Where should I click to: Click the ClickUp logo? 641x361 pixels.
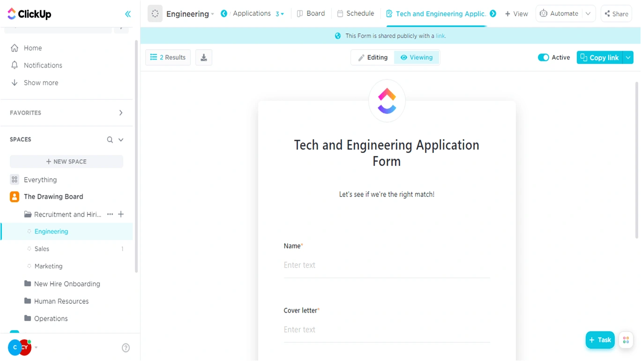[x=30, y=14]
